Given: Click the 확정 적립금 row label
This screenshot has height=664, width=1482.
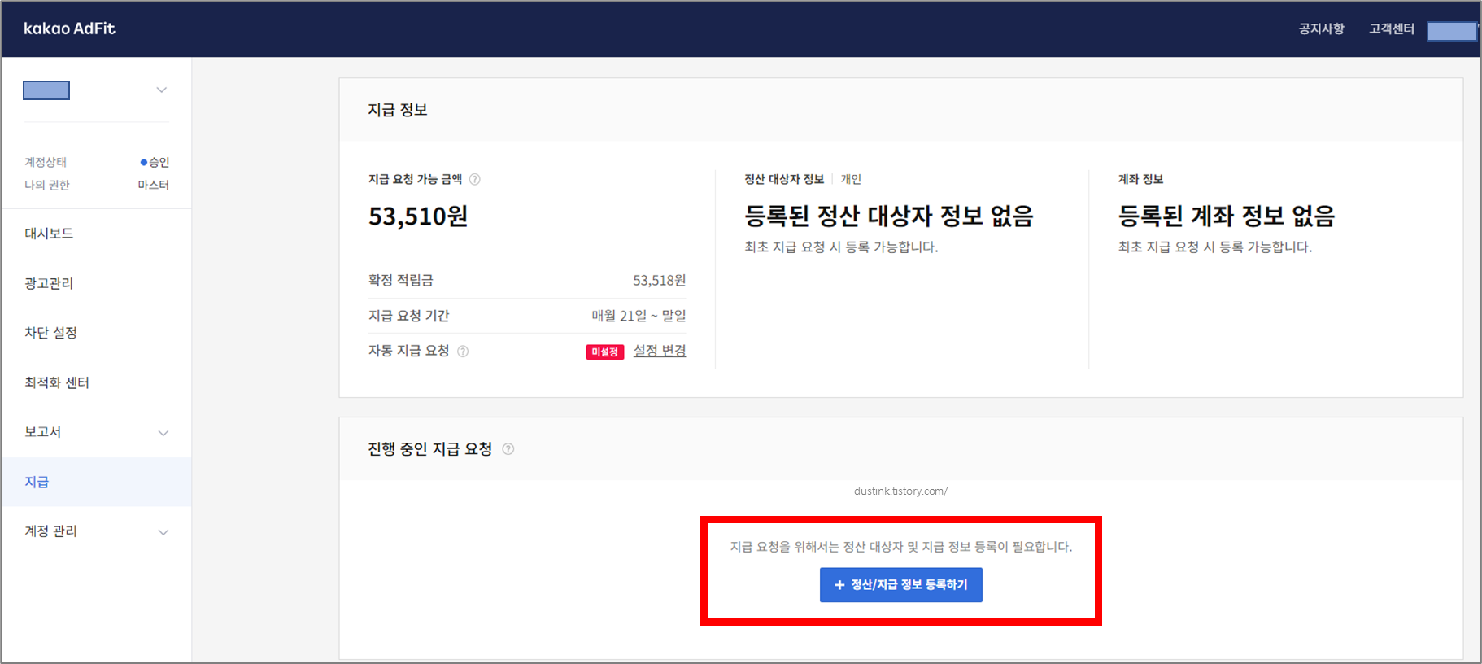Looking at the screenshot, I should coord(401,281).
